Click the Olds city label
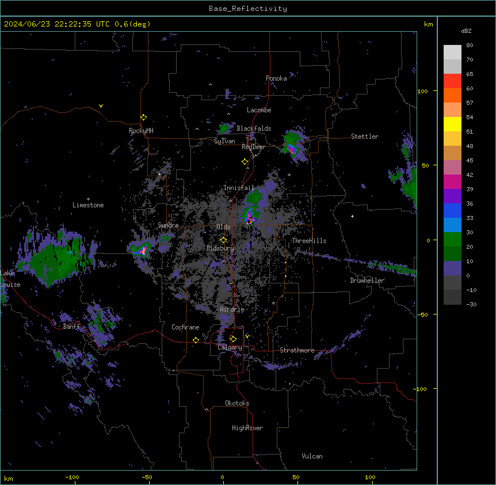This screenshot has height=485, width=496. pos(223,227)
